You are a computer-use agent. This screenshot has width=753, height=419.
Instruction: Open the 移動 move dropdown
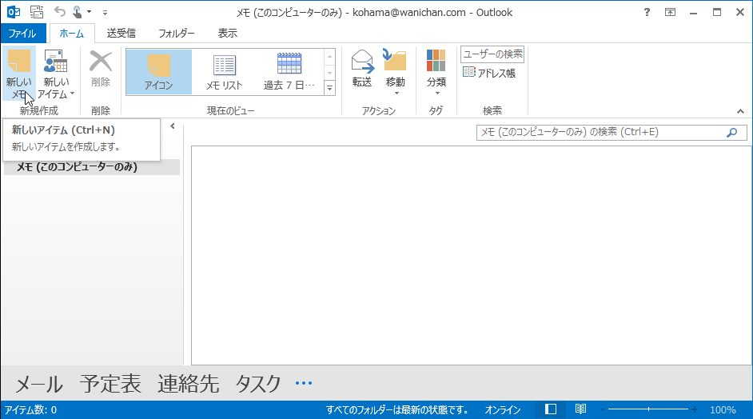pyautogui.click(x=395, y=72)
